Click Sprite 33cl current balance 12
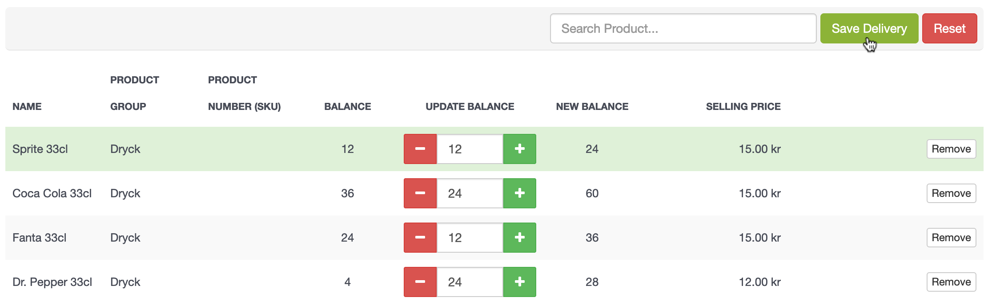The image size is (988, 305). 348,149
